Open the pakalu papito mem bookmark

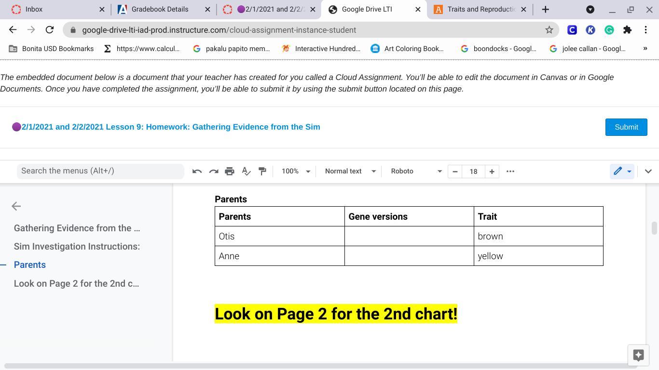[x=232, y=49]
